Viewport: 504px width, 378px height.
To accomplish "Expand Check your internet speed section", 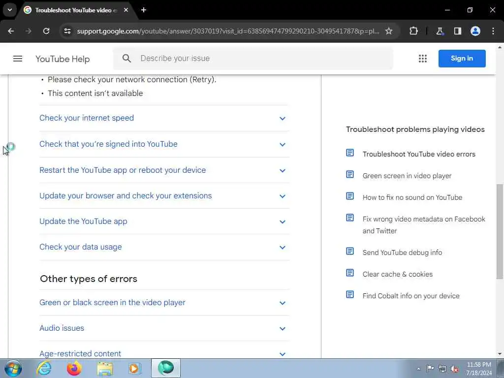I will point(164,118).
